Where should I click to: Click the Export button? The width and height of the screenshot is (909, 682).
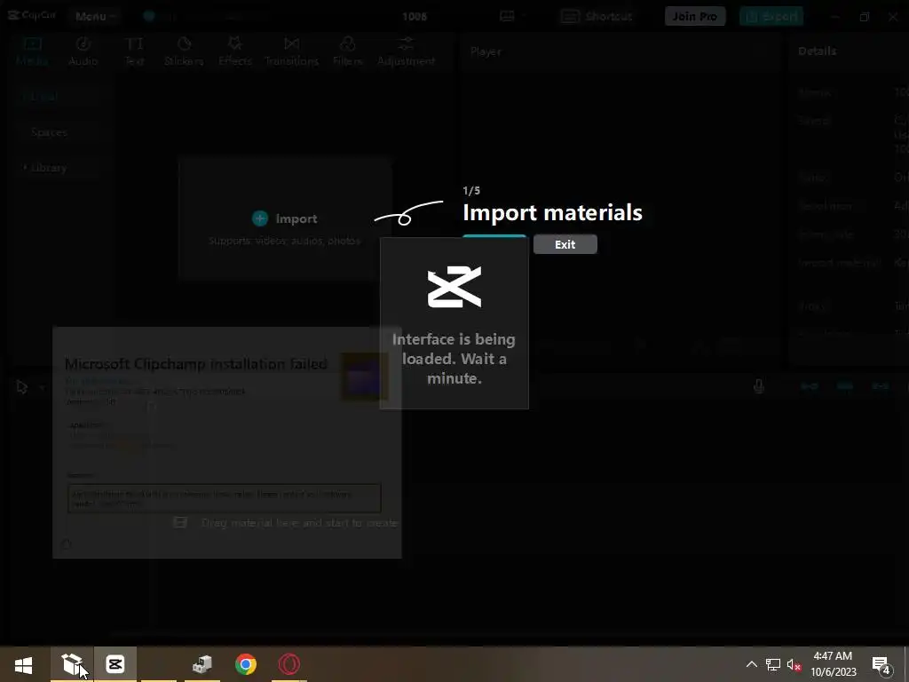click(771, 16)
